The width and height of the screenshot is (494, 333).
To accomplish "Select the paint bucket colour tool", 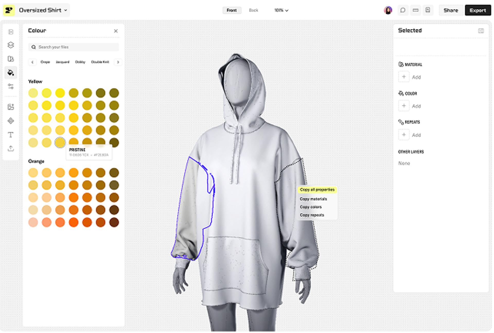I will click(x=11, y=73).
